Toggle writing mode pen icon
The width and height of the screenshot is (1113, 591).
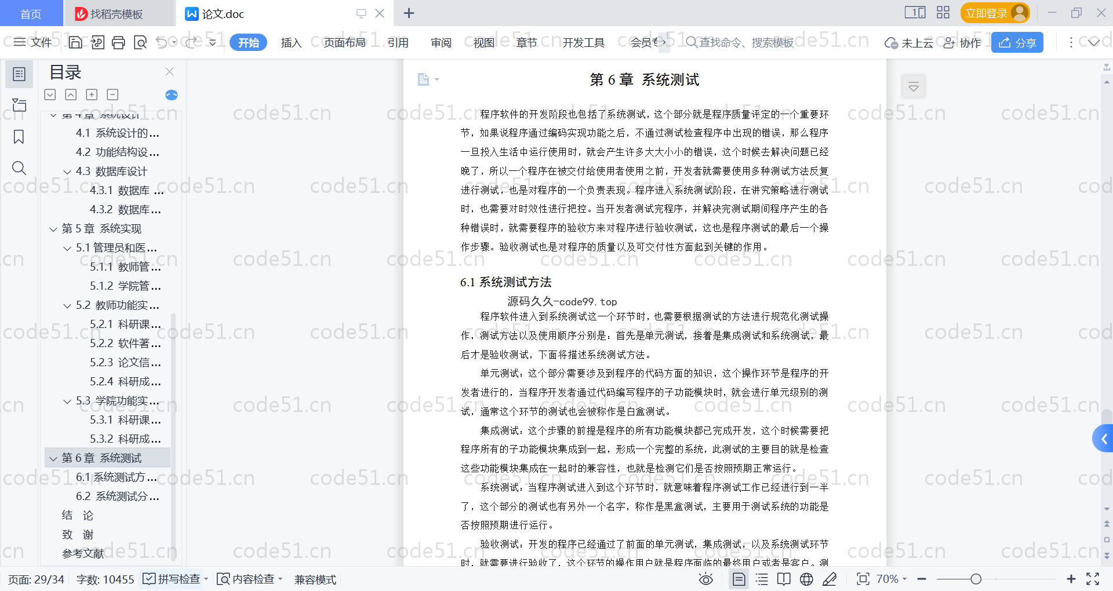830,579
